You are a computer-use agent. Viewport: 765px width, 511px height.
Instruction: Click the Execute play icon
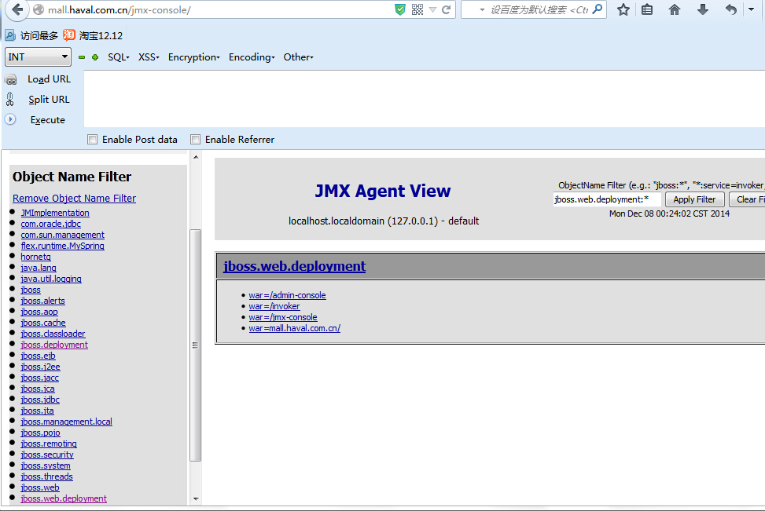[x=10, y=119]
